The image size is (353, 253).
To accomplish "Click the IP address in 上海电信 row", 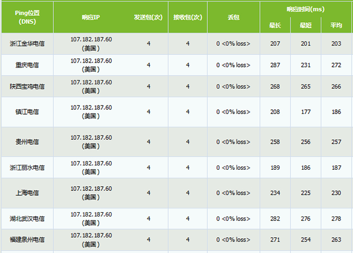I will coord(91,188).
